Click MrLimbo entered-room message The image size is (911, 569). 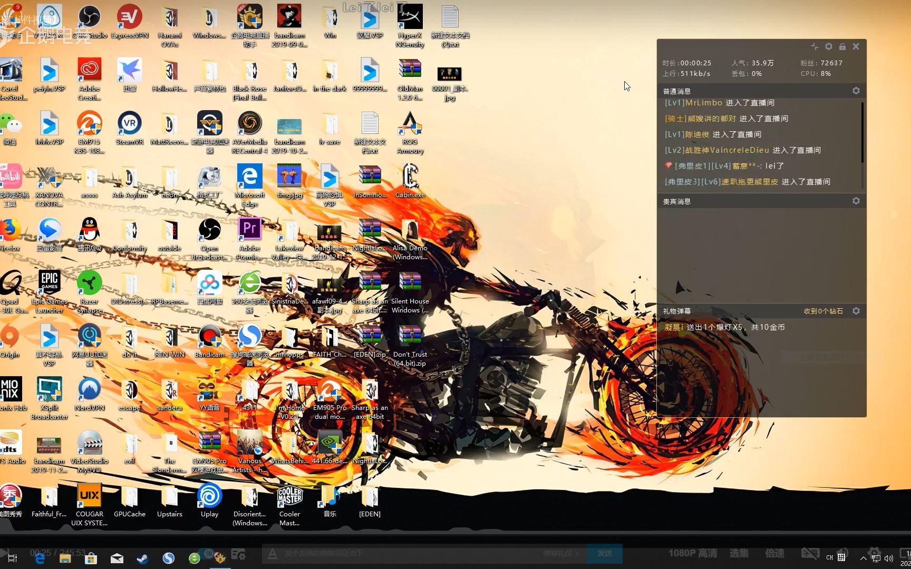point(719,103)
